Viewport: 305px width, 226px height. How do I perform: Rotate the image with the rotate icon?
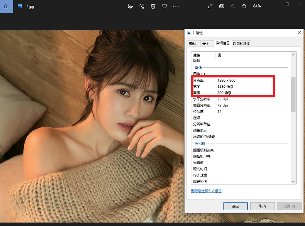pos(142,6)
